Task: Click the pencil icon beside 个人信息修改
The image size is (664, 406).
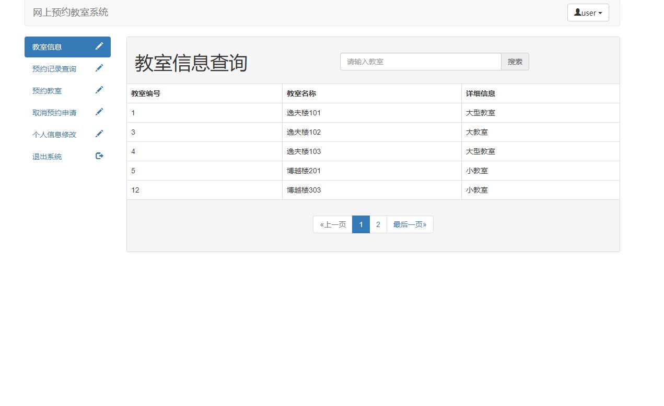Action: coord(99,134)
